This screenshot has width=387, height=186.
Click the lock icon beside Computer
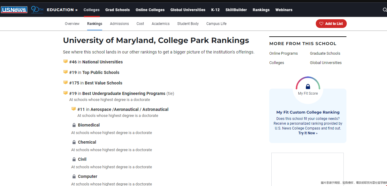point(74,176)
